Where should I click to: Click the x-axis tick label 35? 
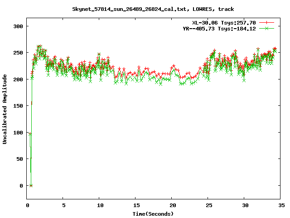pos(281,205)
